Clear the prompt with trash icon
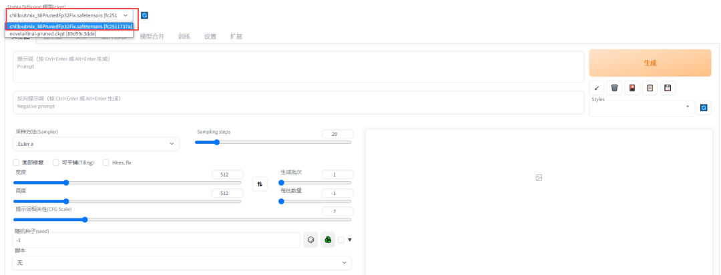The width and height of the screenshot is (721, 275). (614, 88)
